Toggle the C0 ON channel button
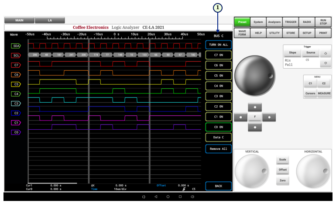Image resolution: width=336 pixels, height=204 pixels. click(218, 127)
